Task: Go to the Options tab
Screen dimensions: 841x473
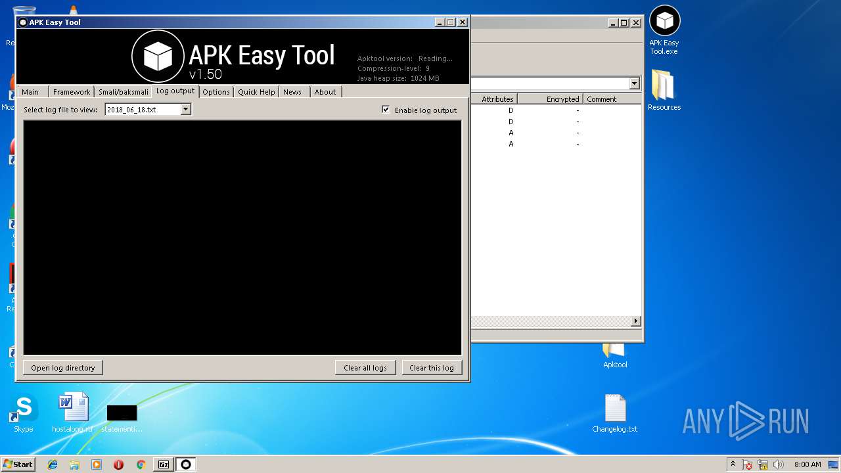Action: (216, 92)
